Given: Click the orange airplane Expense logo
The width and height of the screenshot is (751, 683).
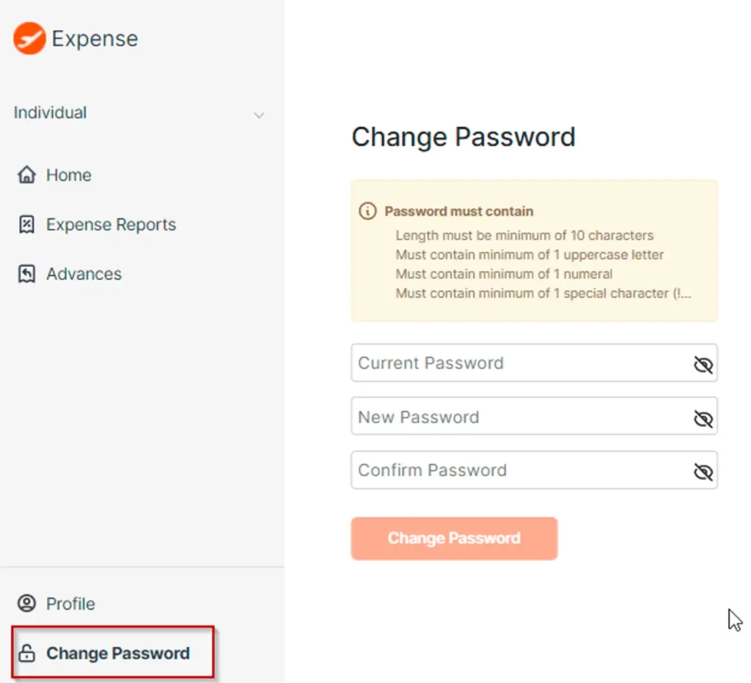Looking at the screenshot, I should click(29, 38).
